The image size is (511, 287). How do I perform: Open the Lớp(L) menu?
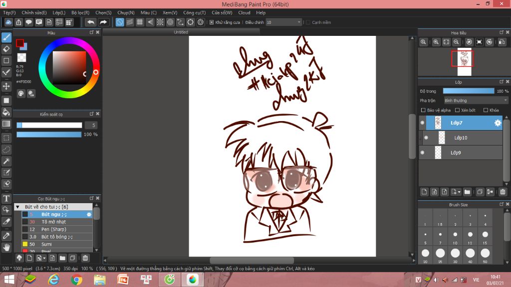click(x=59, y=12)
